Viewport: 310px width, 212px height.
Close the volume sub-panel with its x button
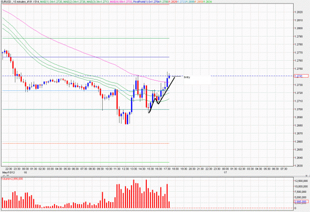coord(307,175)
